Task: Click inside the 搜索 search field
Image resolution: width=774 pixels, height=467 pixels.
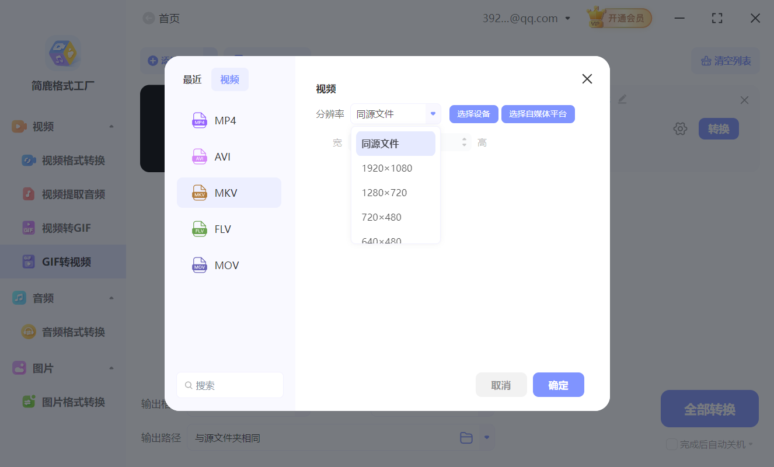Action: (x=229, y=385)
